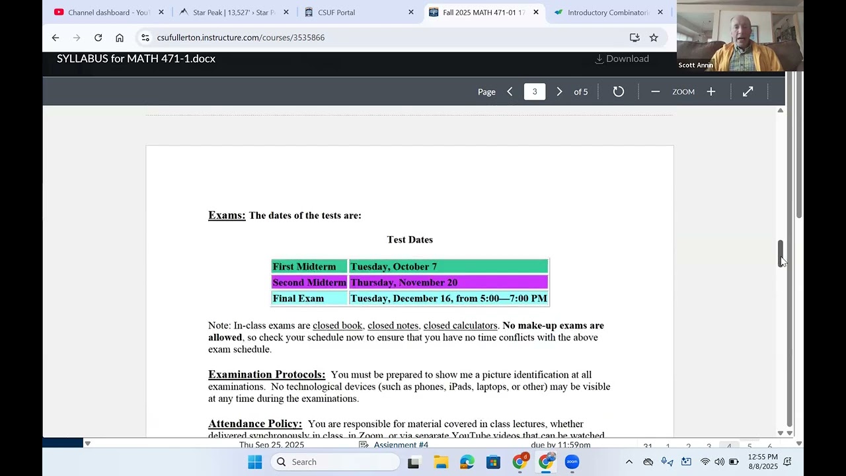846x476 pixels.
Task: Click the 'Final Exam' table cell
Action: [x=309, y=298]
